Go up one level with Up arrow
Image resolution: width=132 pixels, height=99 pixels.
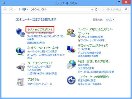20,10
